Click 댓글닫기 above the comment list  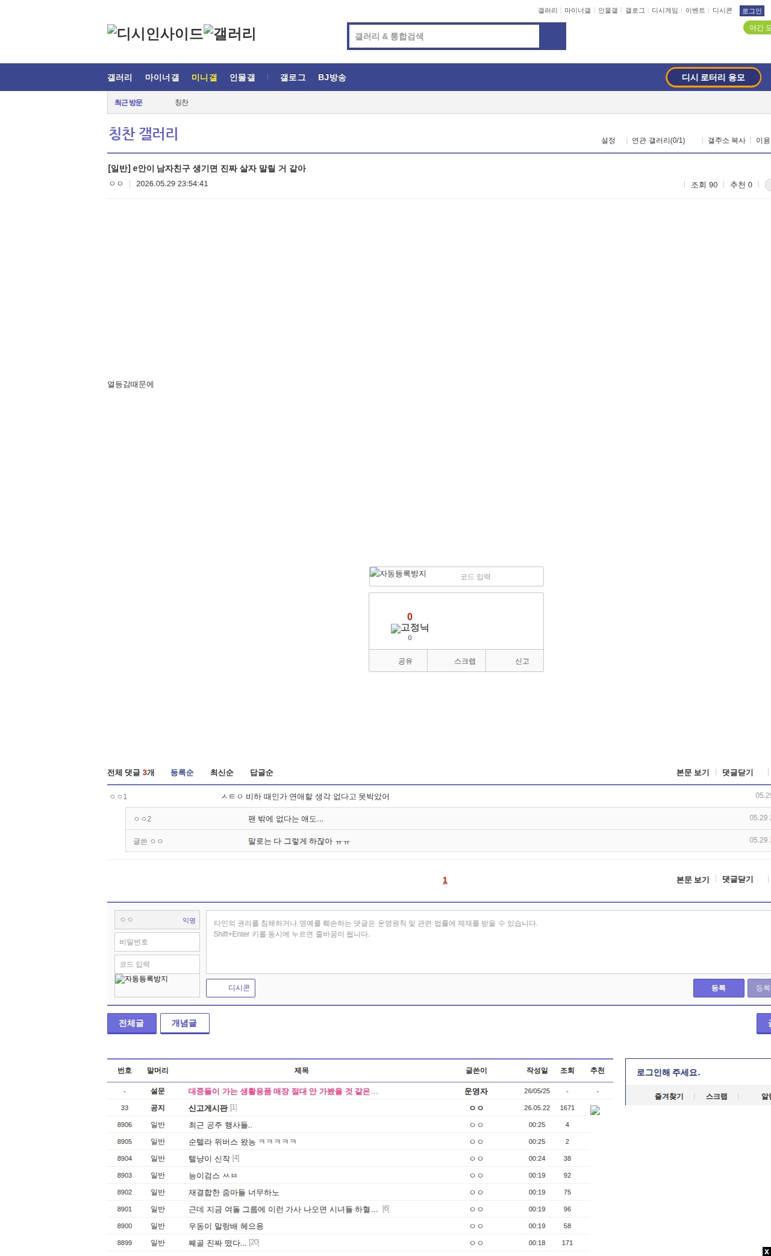click(x=738, y=773)
